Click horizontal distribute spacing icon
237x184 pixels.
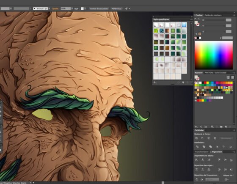pyautogui.click(x=202, y=179)
